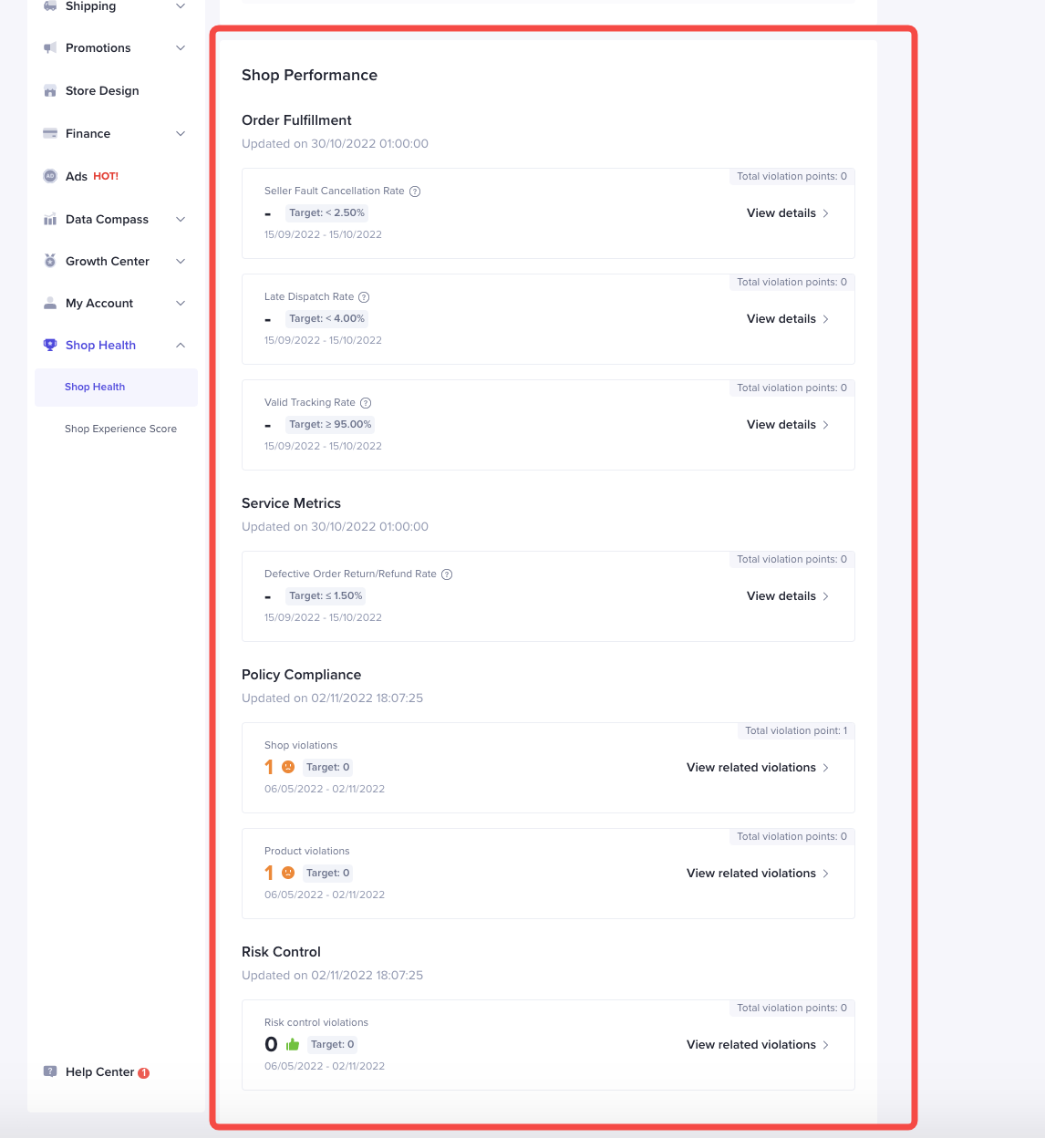Expand the Promotions menu chevron
The height and width of the screenshot is (1138, 1045).
pos(181,48)
